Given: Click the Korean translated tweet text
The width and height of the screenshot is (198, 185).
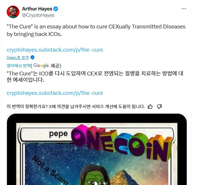Looking at the screenshot, I should [95, 77].
